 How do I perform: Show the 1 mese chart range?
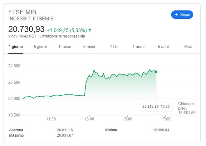[x=65, y=47]
